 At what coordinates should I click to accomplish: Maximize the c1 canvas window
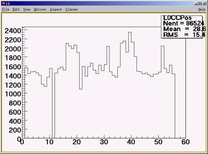[200, 4]
